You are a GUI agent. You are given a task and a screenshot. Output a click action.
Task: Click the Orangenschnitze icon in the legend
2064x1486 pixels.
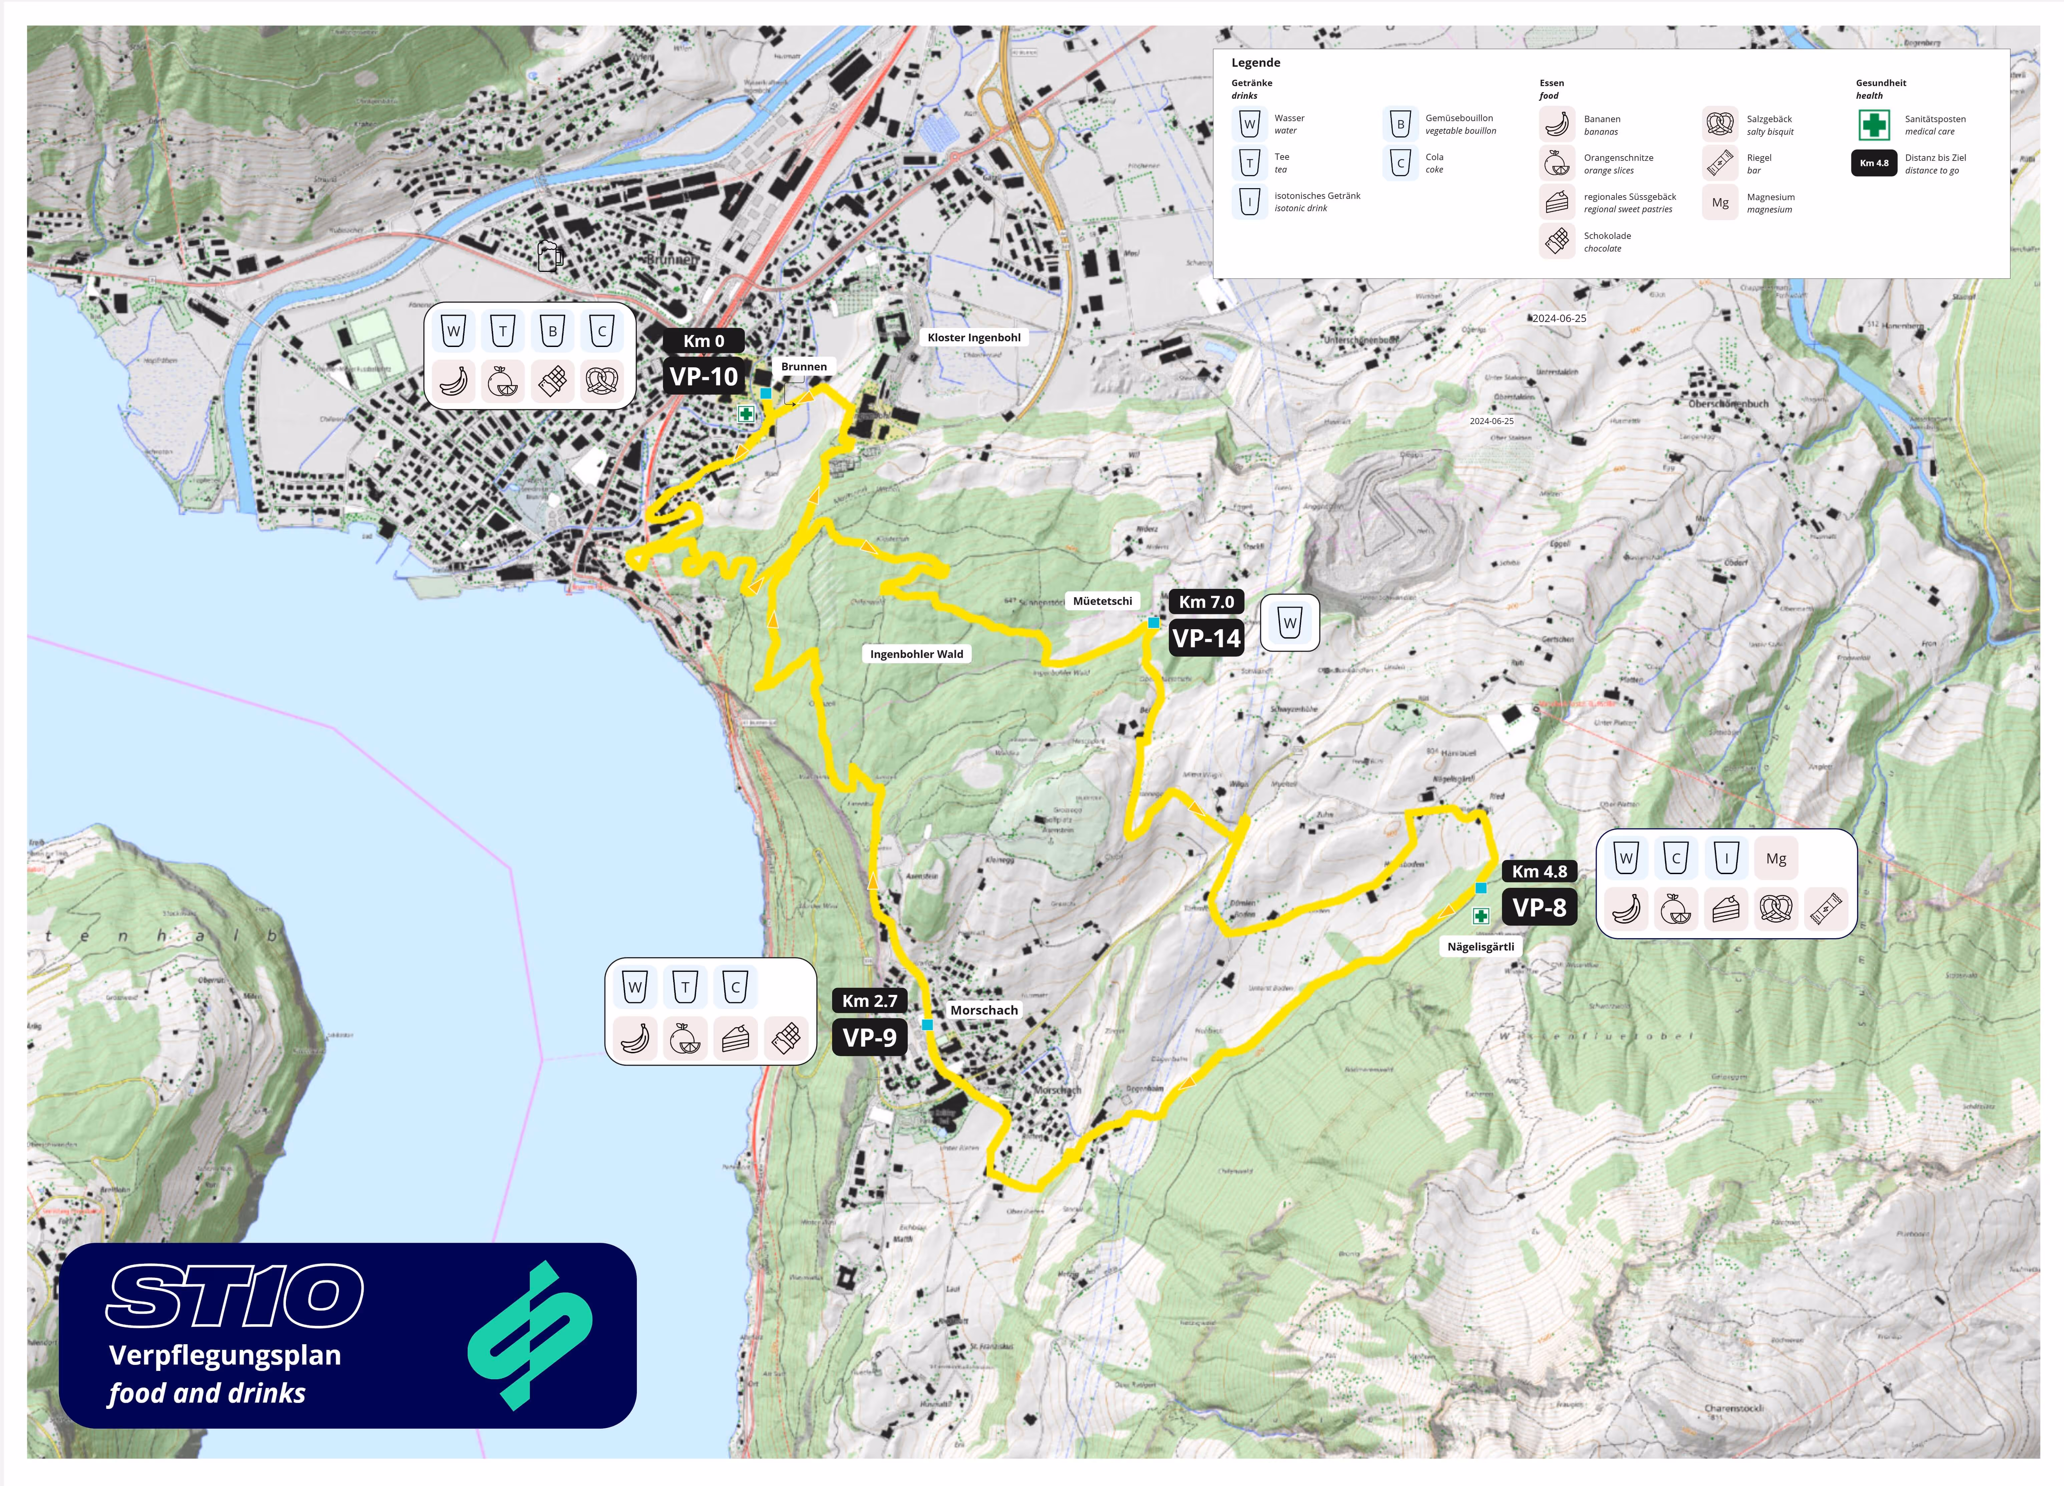tap(1557, 163)
